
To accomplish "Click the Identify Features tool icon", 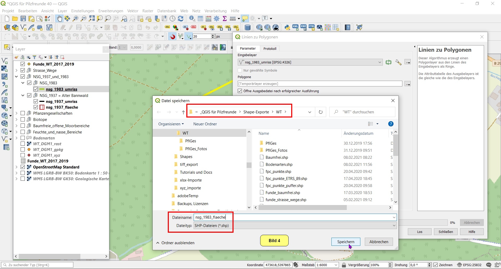I will tap(192, 19).
